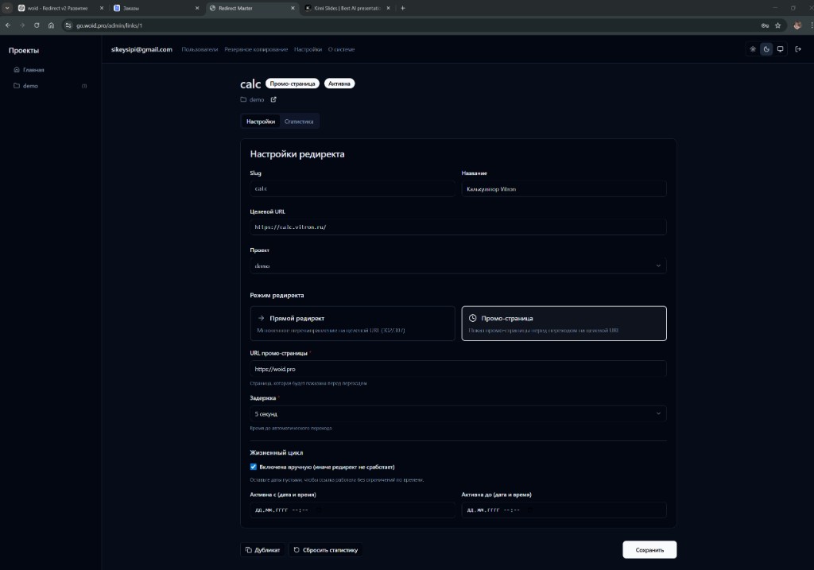Select 'Прямой редирект' redirect mode

pos(352,324)
